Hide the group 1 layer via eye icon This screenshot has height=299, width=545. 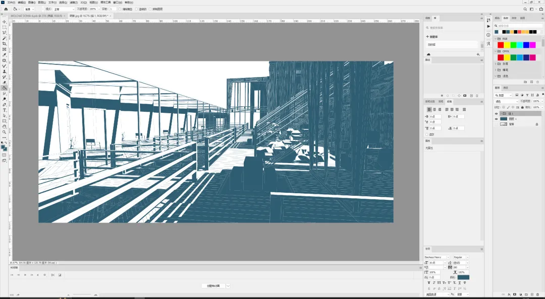click(x=496, y=113)
